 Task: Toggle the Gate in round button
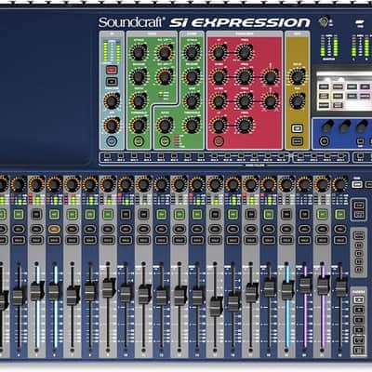pyautogui.click(x=139, y=141)
